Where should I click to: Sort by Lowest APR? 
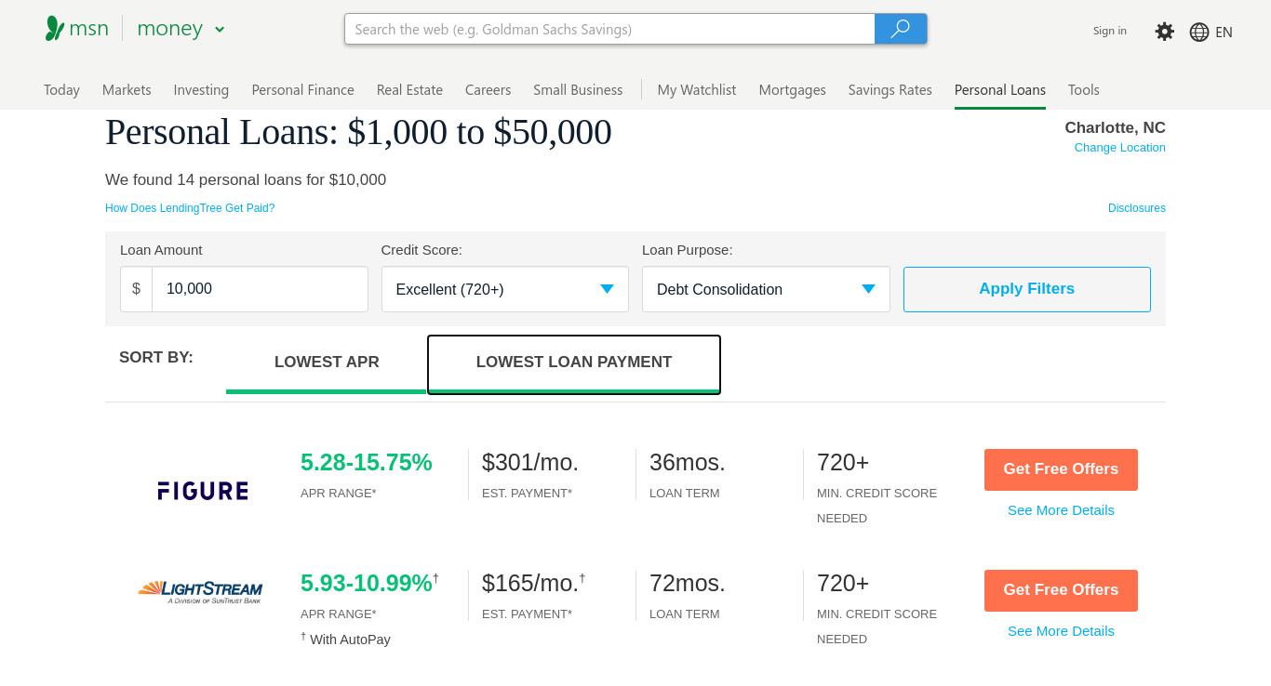pyautogui.click(x=327, y=363)
